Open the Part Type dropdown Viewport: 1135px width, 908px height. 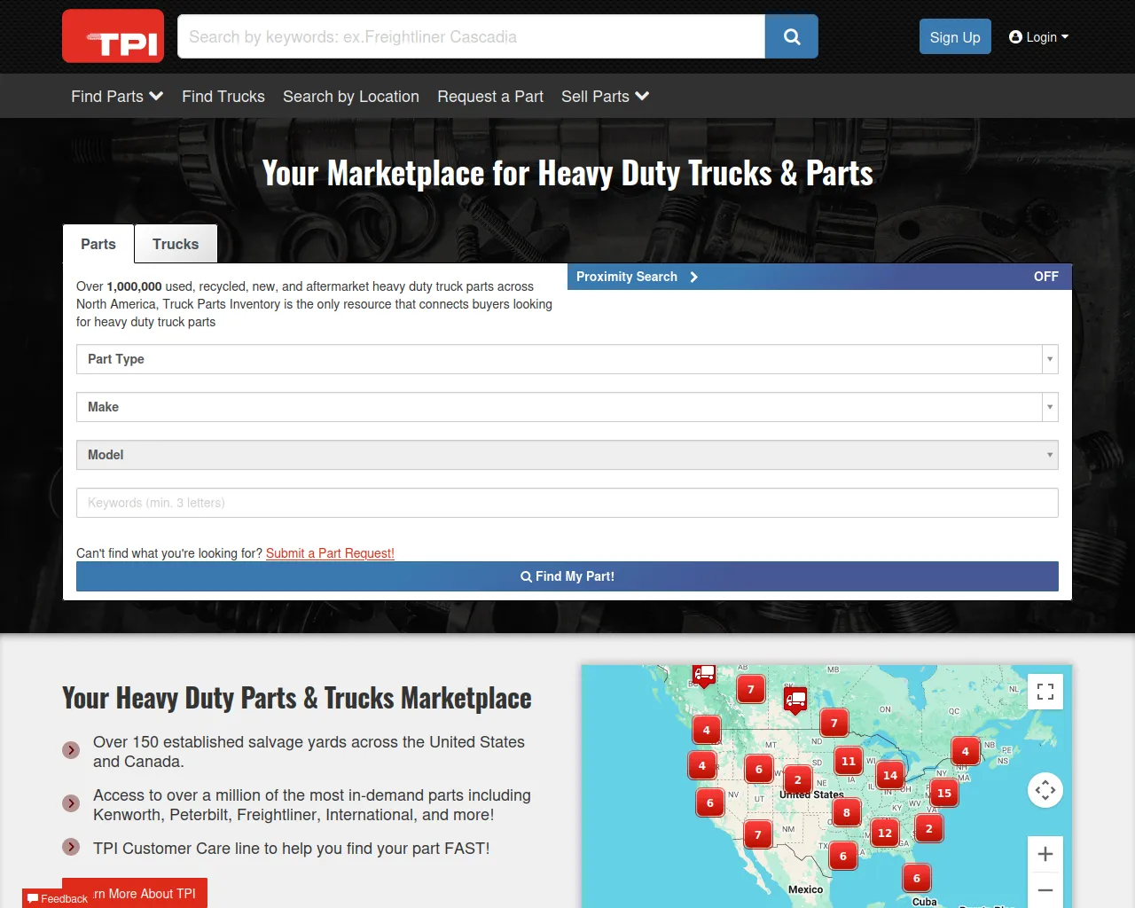(567, 359)
